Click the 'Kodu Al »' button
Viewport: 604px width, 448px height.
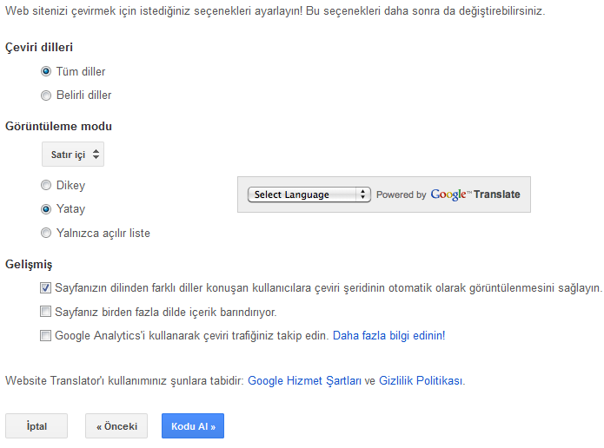[192, 426]
